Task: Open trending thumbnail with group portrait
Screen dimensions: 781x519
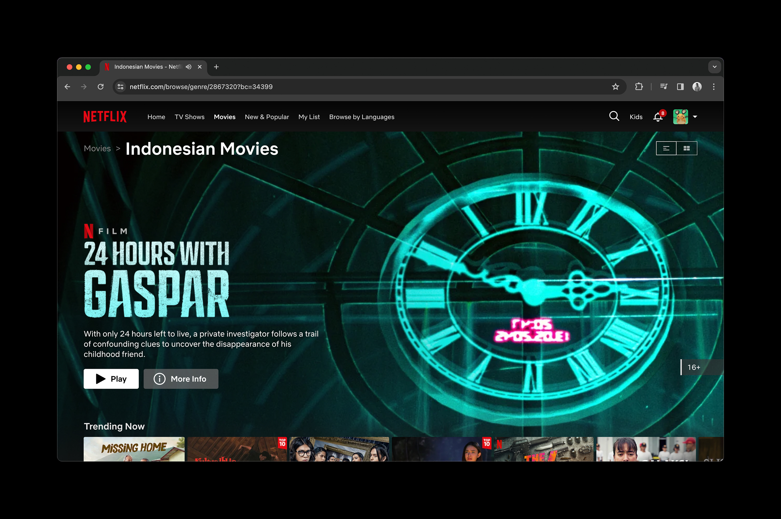Action: [x=339, y=449]
